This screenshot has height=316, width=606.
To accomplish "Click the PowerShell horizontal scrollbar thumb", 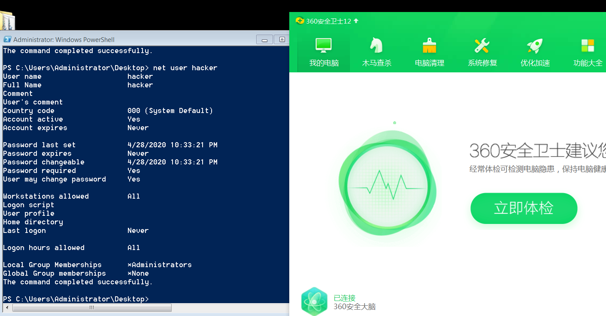I will pyautogui.click(x=92, y=308).
